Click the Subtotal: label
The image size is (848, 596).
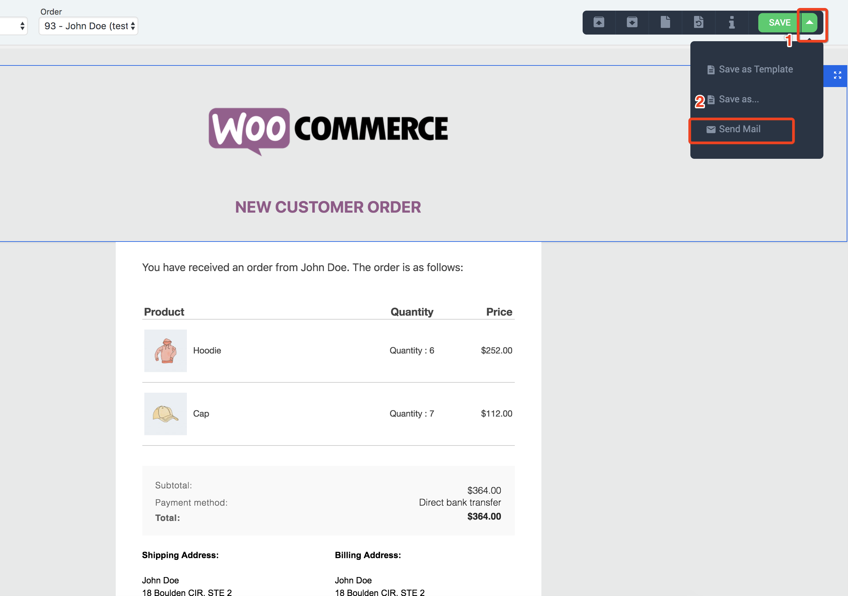[174, 485]
